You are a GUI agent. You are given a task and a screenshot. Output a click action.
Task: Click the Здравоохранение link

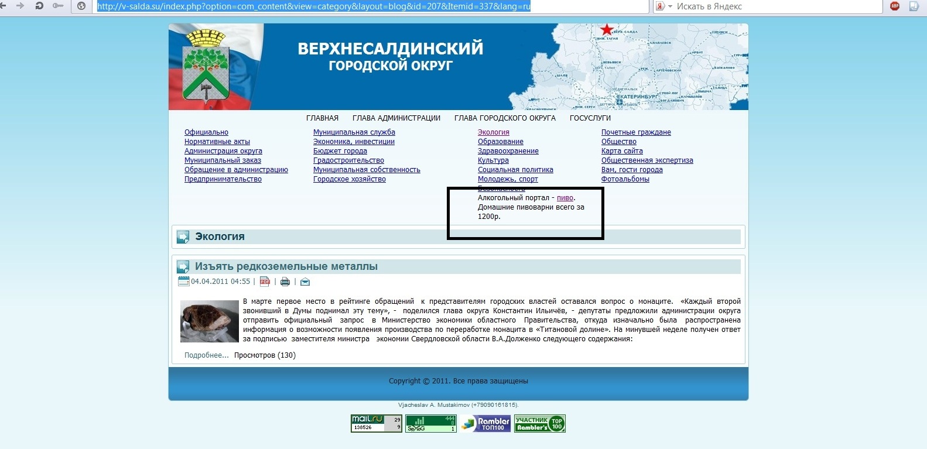(508, 151)
